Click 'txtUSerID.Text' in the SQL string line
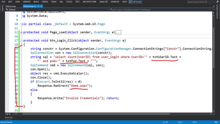The width and height of the screenshot is (220, 124). [x=165, y=57]
